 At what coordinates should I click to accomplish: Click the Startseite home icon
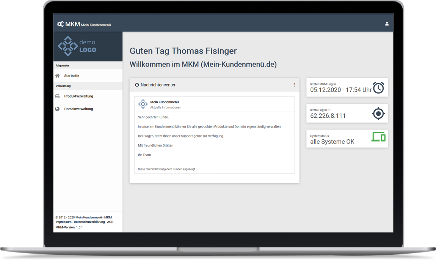58,76
